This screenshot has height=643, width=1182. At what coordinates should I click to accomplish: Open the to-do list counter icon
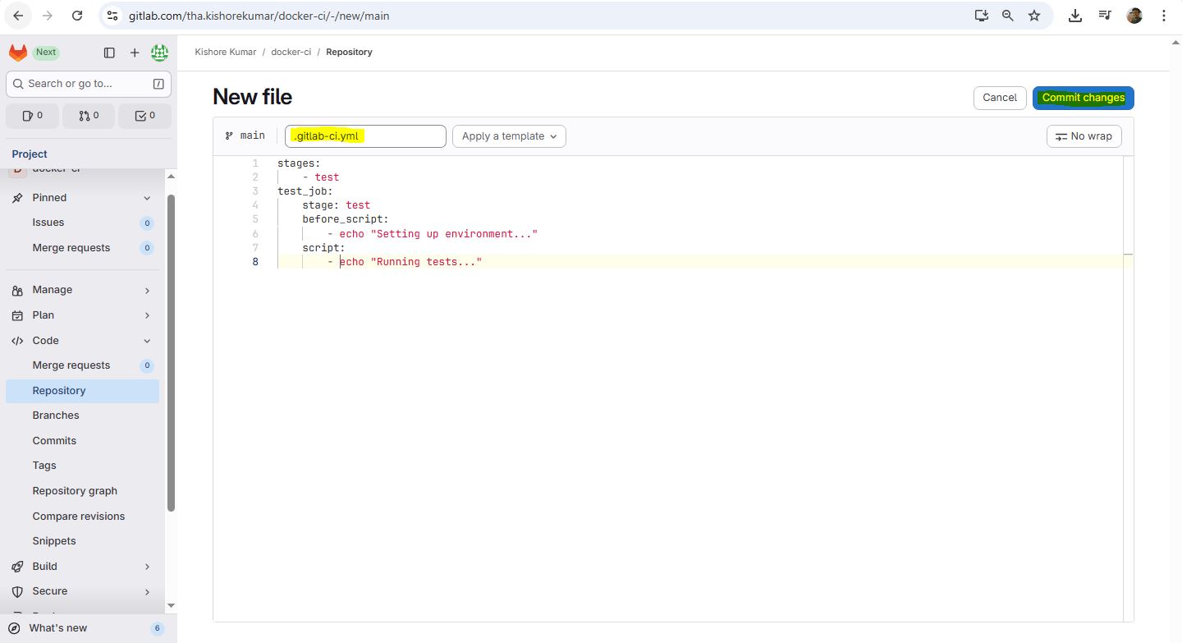pyautogui.click(x=144, y=116)
